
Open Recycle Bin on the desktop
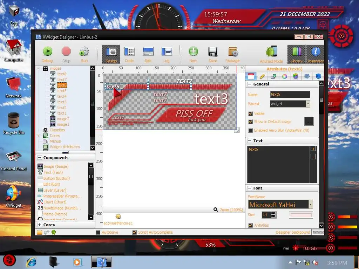pos(14,124)
